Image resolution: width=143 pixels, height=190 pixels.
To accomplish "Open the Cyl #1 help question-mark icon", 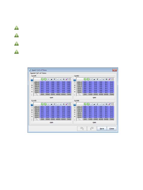I will pos(32,80).
